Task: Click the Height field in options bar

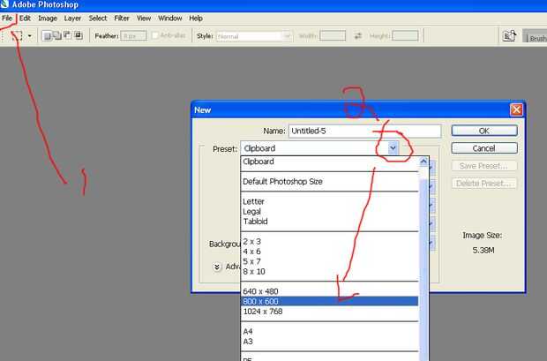Action: coord(405,35)
